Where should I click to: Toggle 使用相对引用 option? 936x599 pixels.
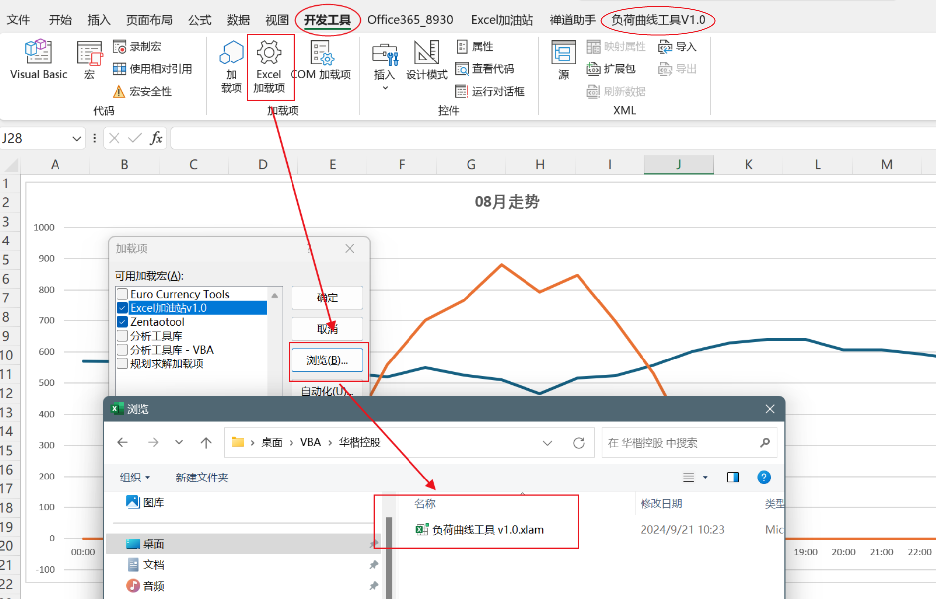tap(152, 69)
